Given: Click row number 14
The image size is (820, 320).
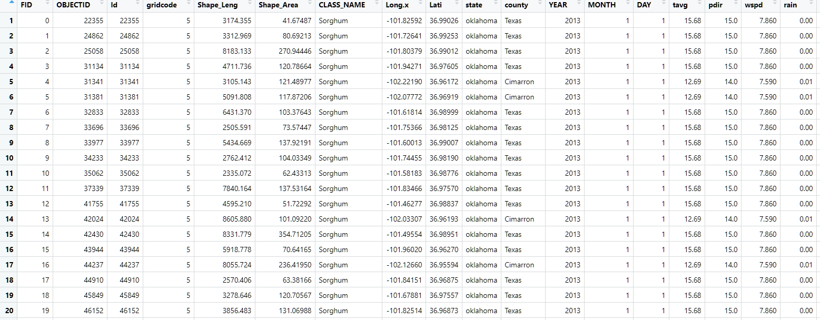Looking at the screenshot, I should 9,219.
